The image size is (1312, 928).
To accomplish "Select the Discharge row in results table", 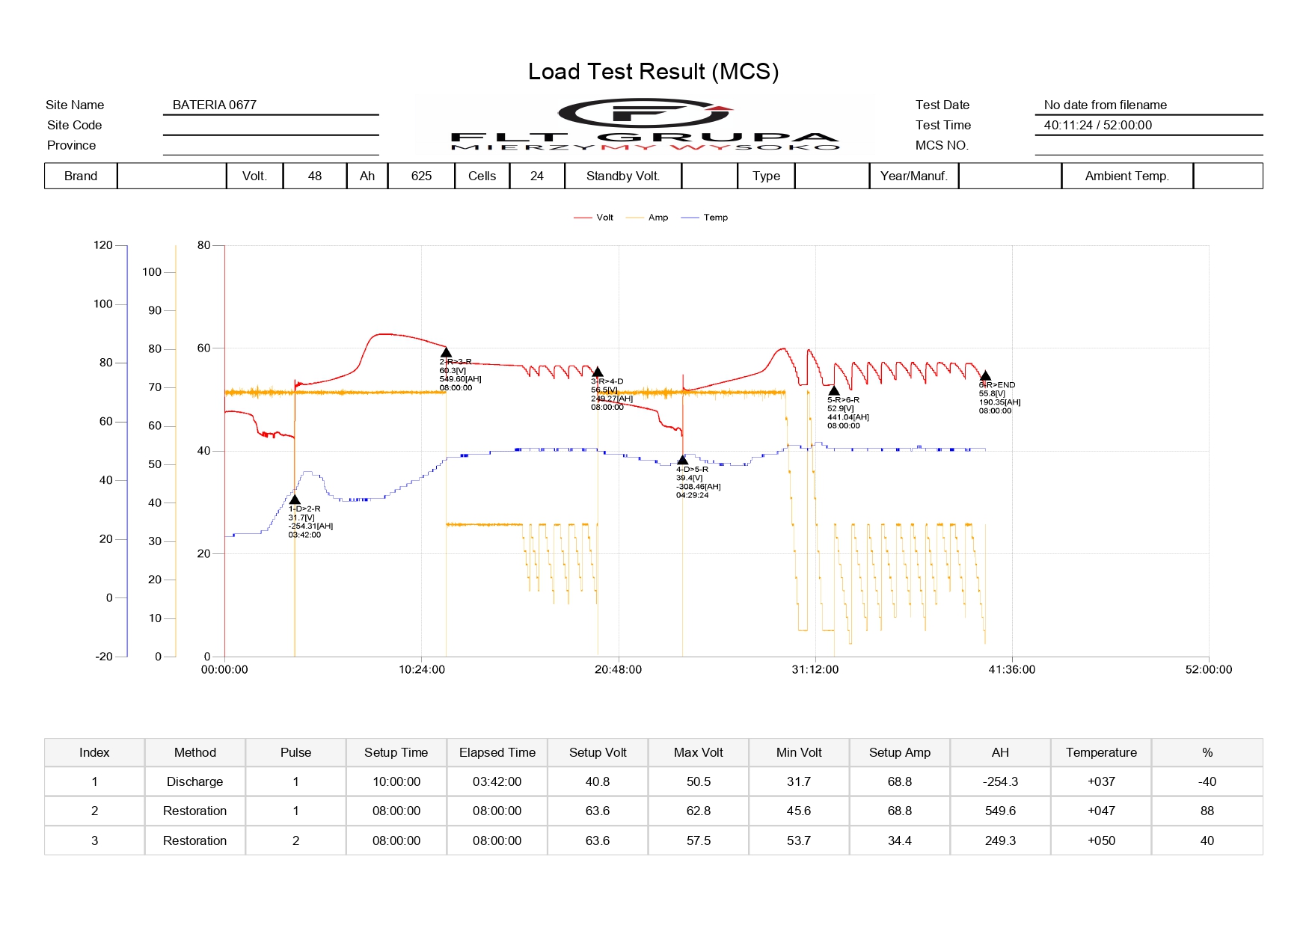I will click(195, 782).
